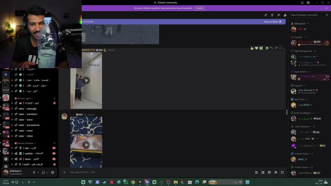This screenshot has height=186, width=331.
Task: Open Steam from taskbar
Action: 104,182
